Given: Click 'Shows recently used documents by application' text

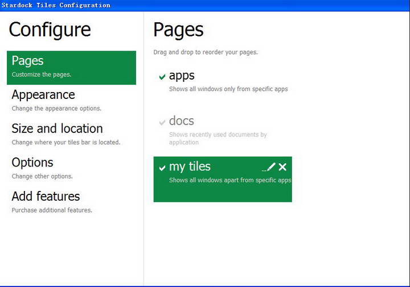Looking at the screenshot, I should tap(218, 138).
